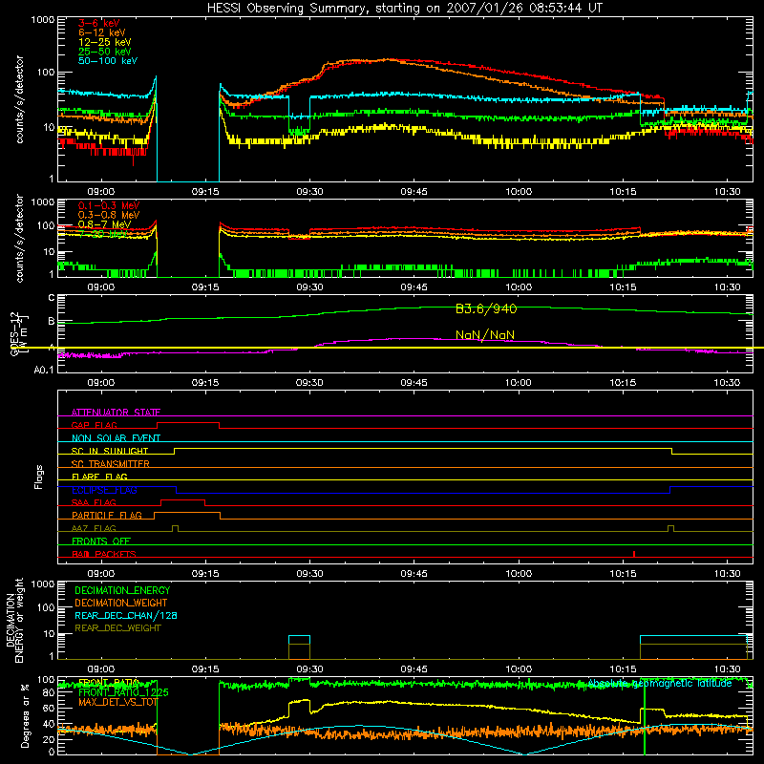764x764 pixels.
Task: Click the NaN/NaN GOES annotation
Action: 485,335
